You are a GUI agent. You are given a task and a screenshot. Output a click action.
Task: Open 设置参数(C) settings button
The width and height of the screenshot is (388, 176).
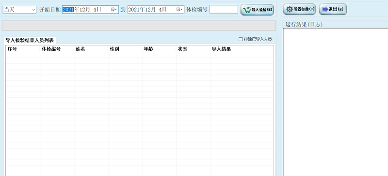click(x=300, y=9)
